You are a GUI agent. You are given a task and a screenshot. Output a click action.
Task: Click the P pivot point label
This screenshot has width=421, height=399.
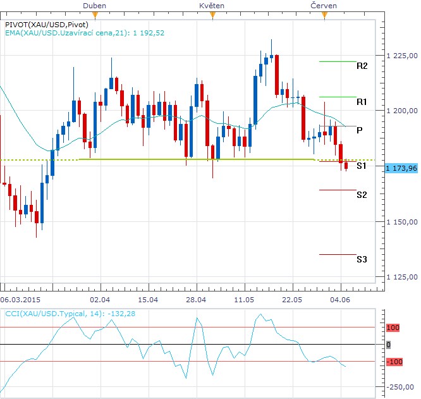point(359,130)
